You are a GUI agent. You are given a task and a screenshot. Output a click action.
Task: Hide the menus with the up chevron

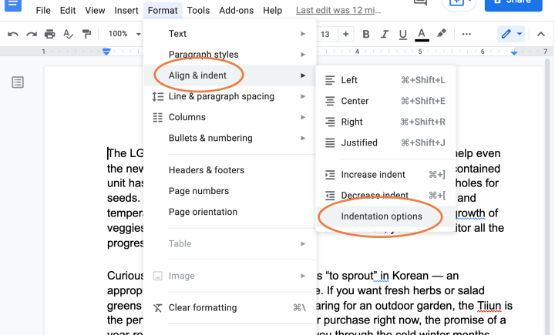(x=540, y=35)
